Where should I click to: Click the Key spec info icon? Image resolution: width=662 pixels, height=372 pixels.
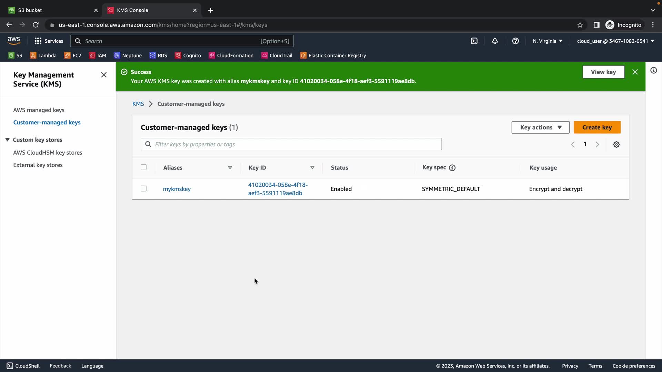(x=452, y=168)
